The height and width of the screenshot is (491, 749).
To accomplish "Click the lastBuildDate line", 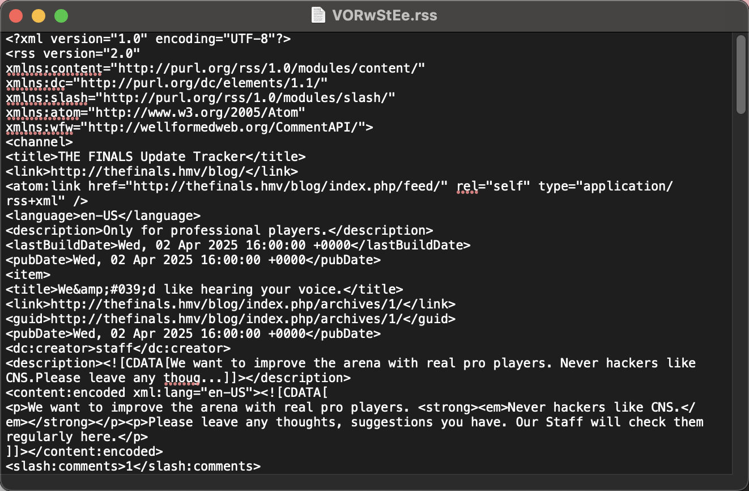I will (238, 246).
